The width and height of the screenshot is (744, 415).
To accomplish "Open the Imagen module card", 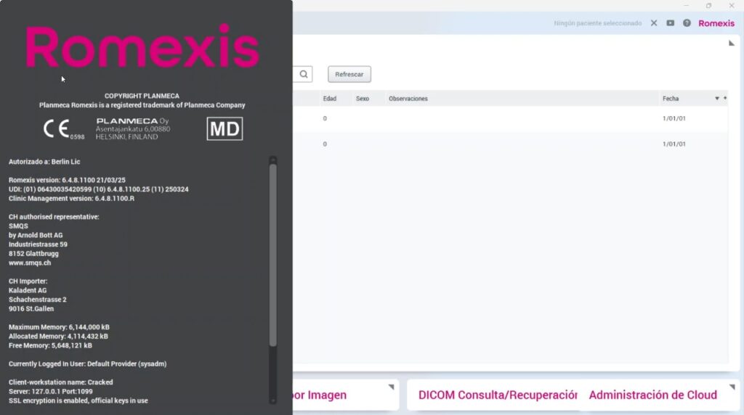I will pyautogui.click(x=320, y=395).
